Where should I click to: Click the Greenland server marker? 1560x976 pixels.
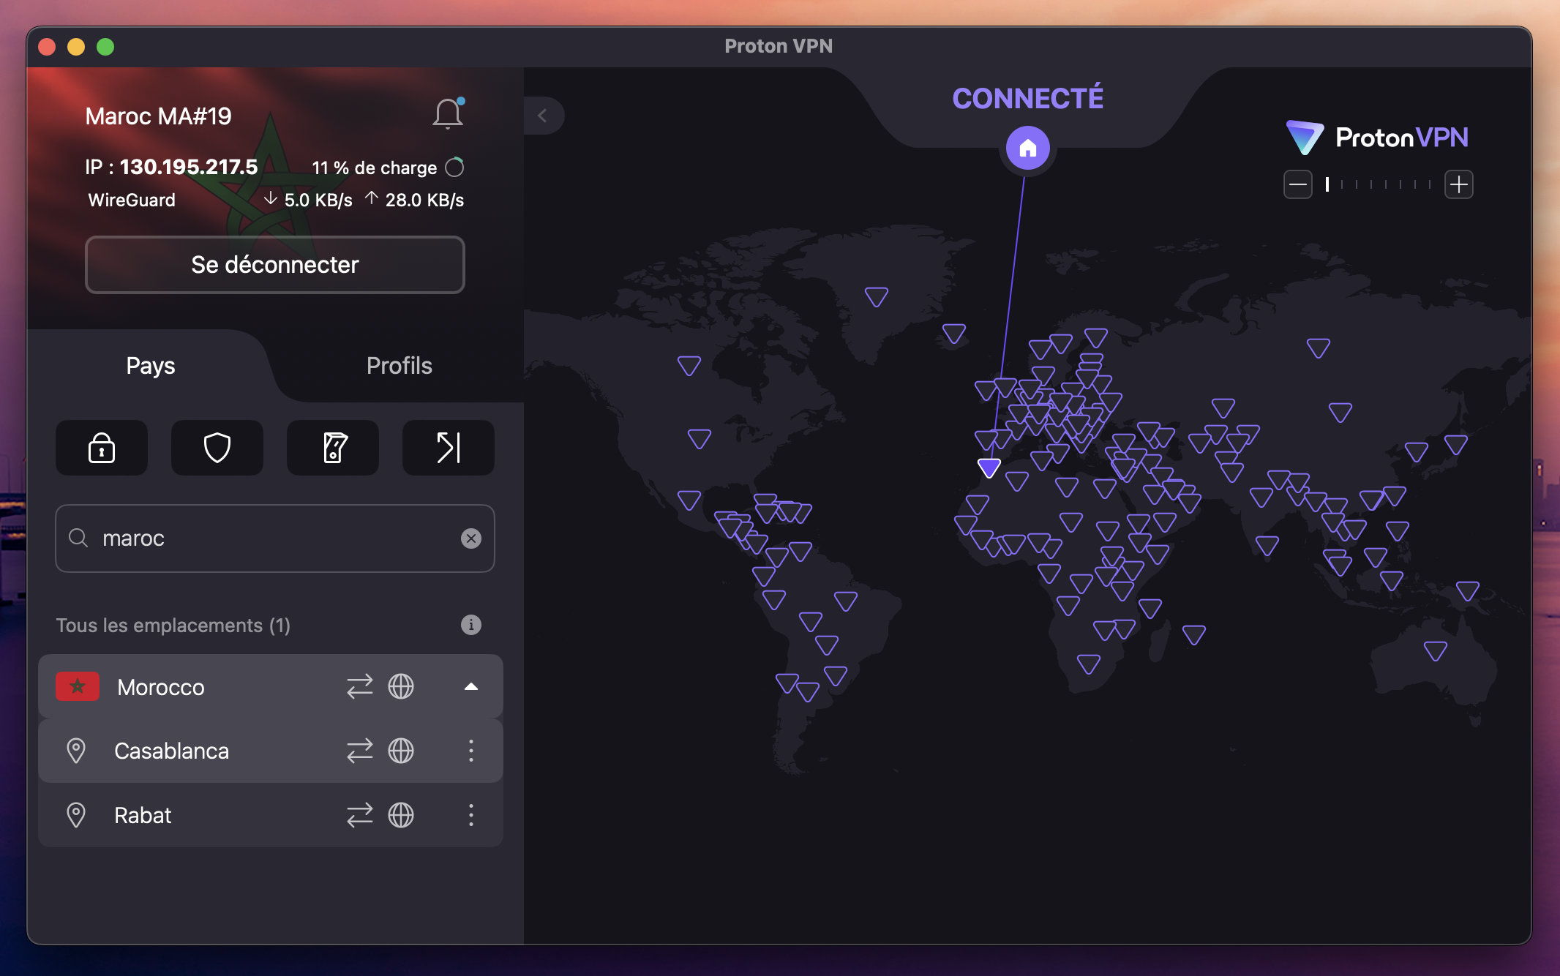point(877,296)
